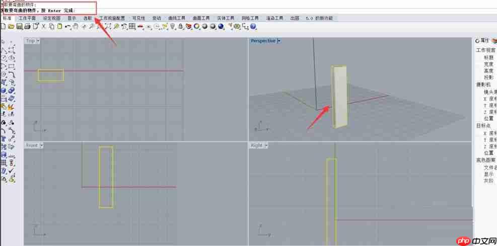Activate the Top viewport title label
Image resolution: width=497 pixels, height=246 pixels.
tap(30, 41)
